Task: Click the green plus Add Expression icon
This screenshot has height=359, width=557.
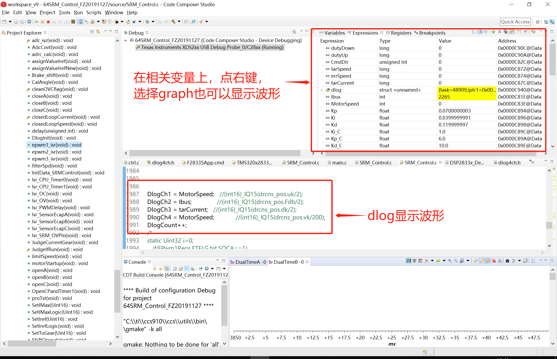Action: 493,32
